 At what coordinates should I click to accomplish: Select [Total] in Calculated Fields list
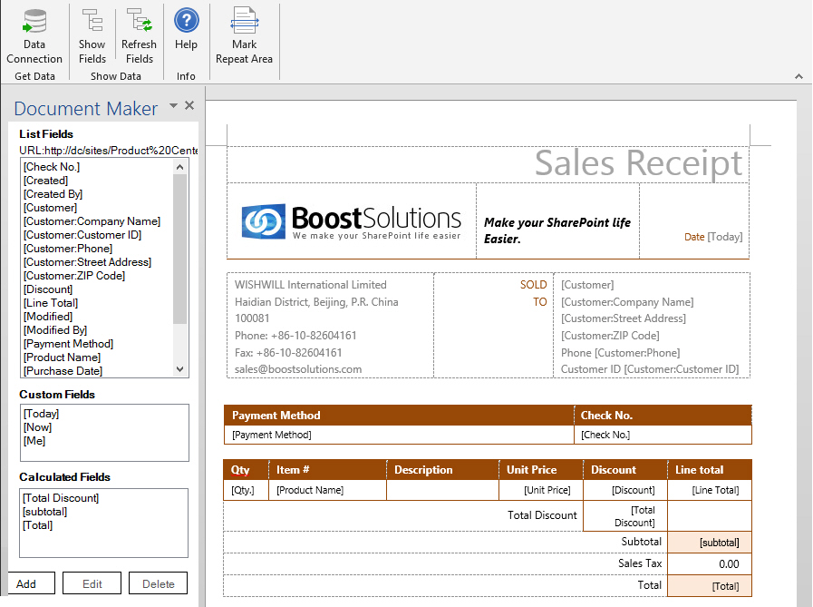37,525
